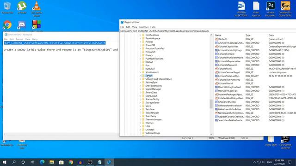Open the File menu in Registry Editor

[122, 27]
